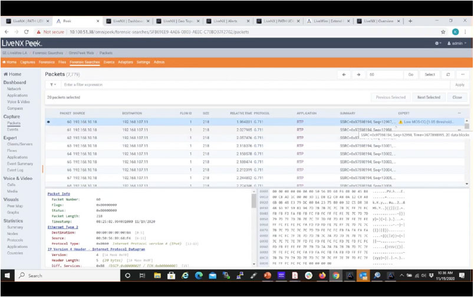Open new browser tab with plus icon
The image size is (474, 297).
pos(411,21)
